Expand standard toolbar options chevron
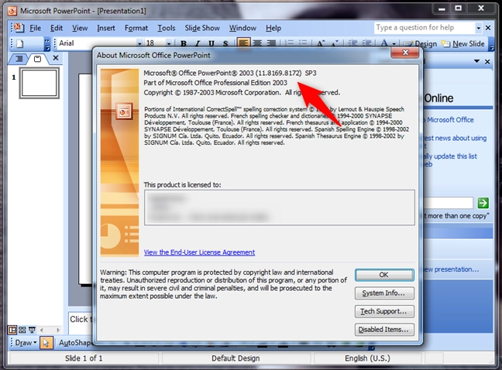This screenshot has height=370, width=502. 47,44
